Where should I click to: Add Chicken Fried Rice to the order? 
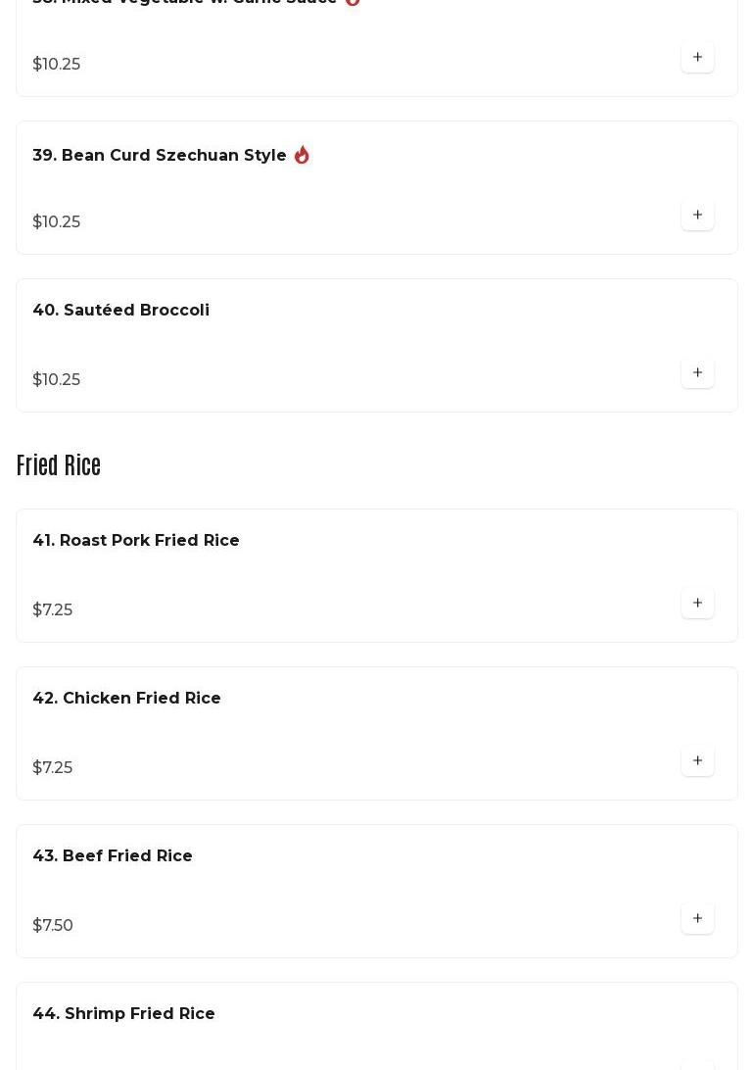click(697, 761)
